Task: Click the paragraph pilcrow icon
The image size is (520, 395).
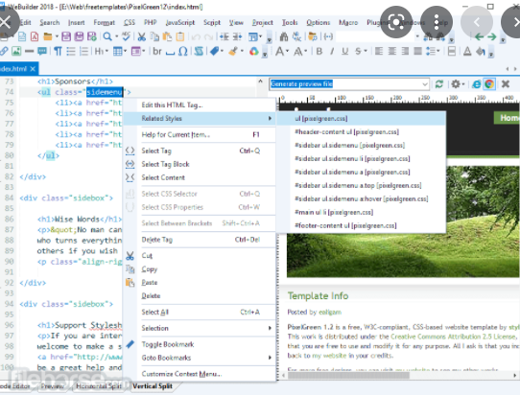Action: [x=58, y=51]
